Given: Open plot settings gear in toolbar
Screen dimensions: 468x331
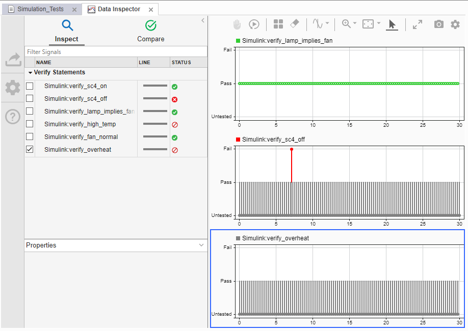Looking at the screenshot, I should click(x=455, y=24).
